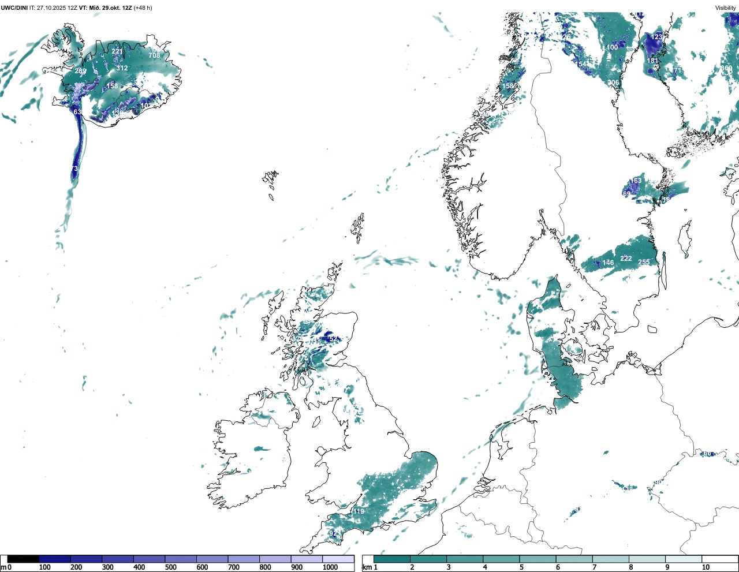This screenshot has width=739, height=572.
Task: Click the '7' tick label on km legend
Action: pos(595,567)
